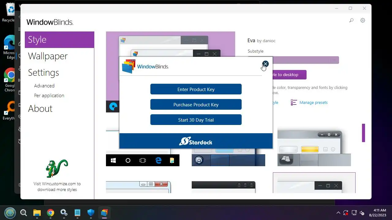Click the WindowBlinds logo in dialog

[x=145, y=67]
